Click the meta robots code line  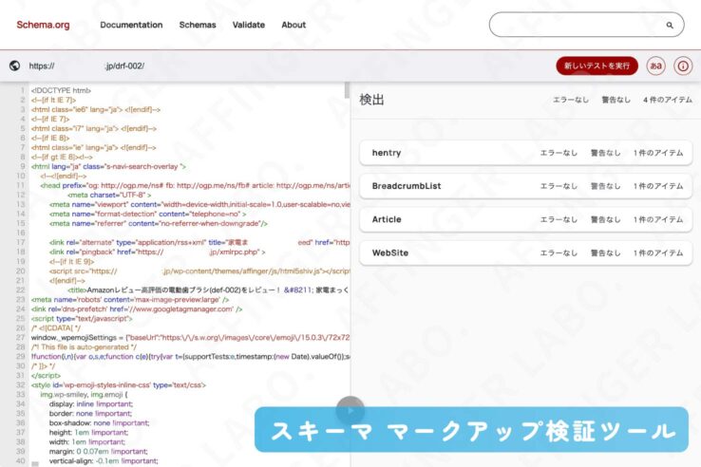tap(130, 299)
